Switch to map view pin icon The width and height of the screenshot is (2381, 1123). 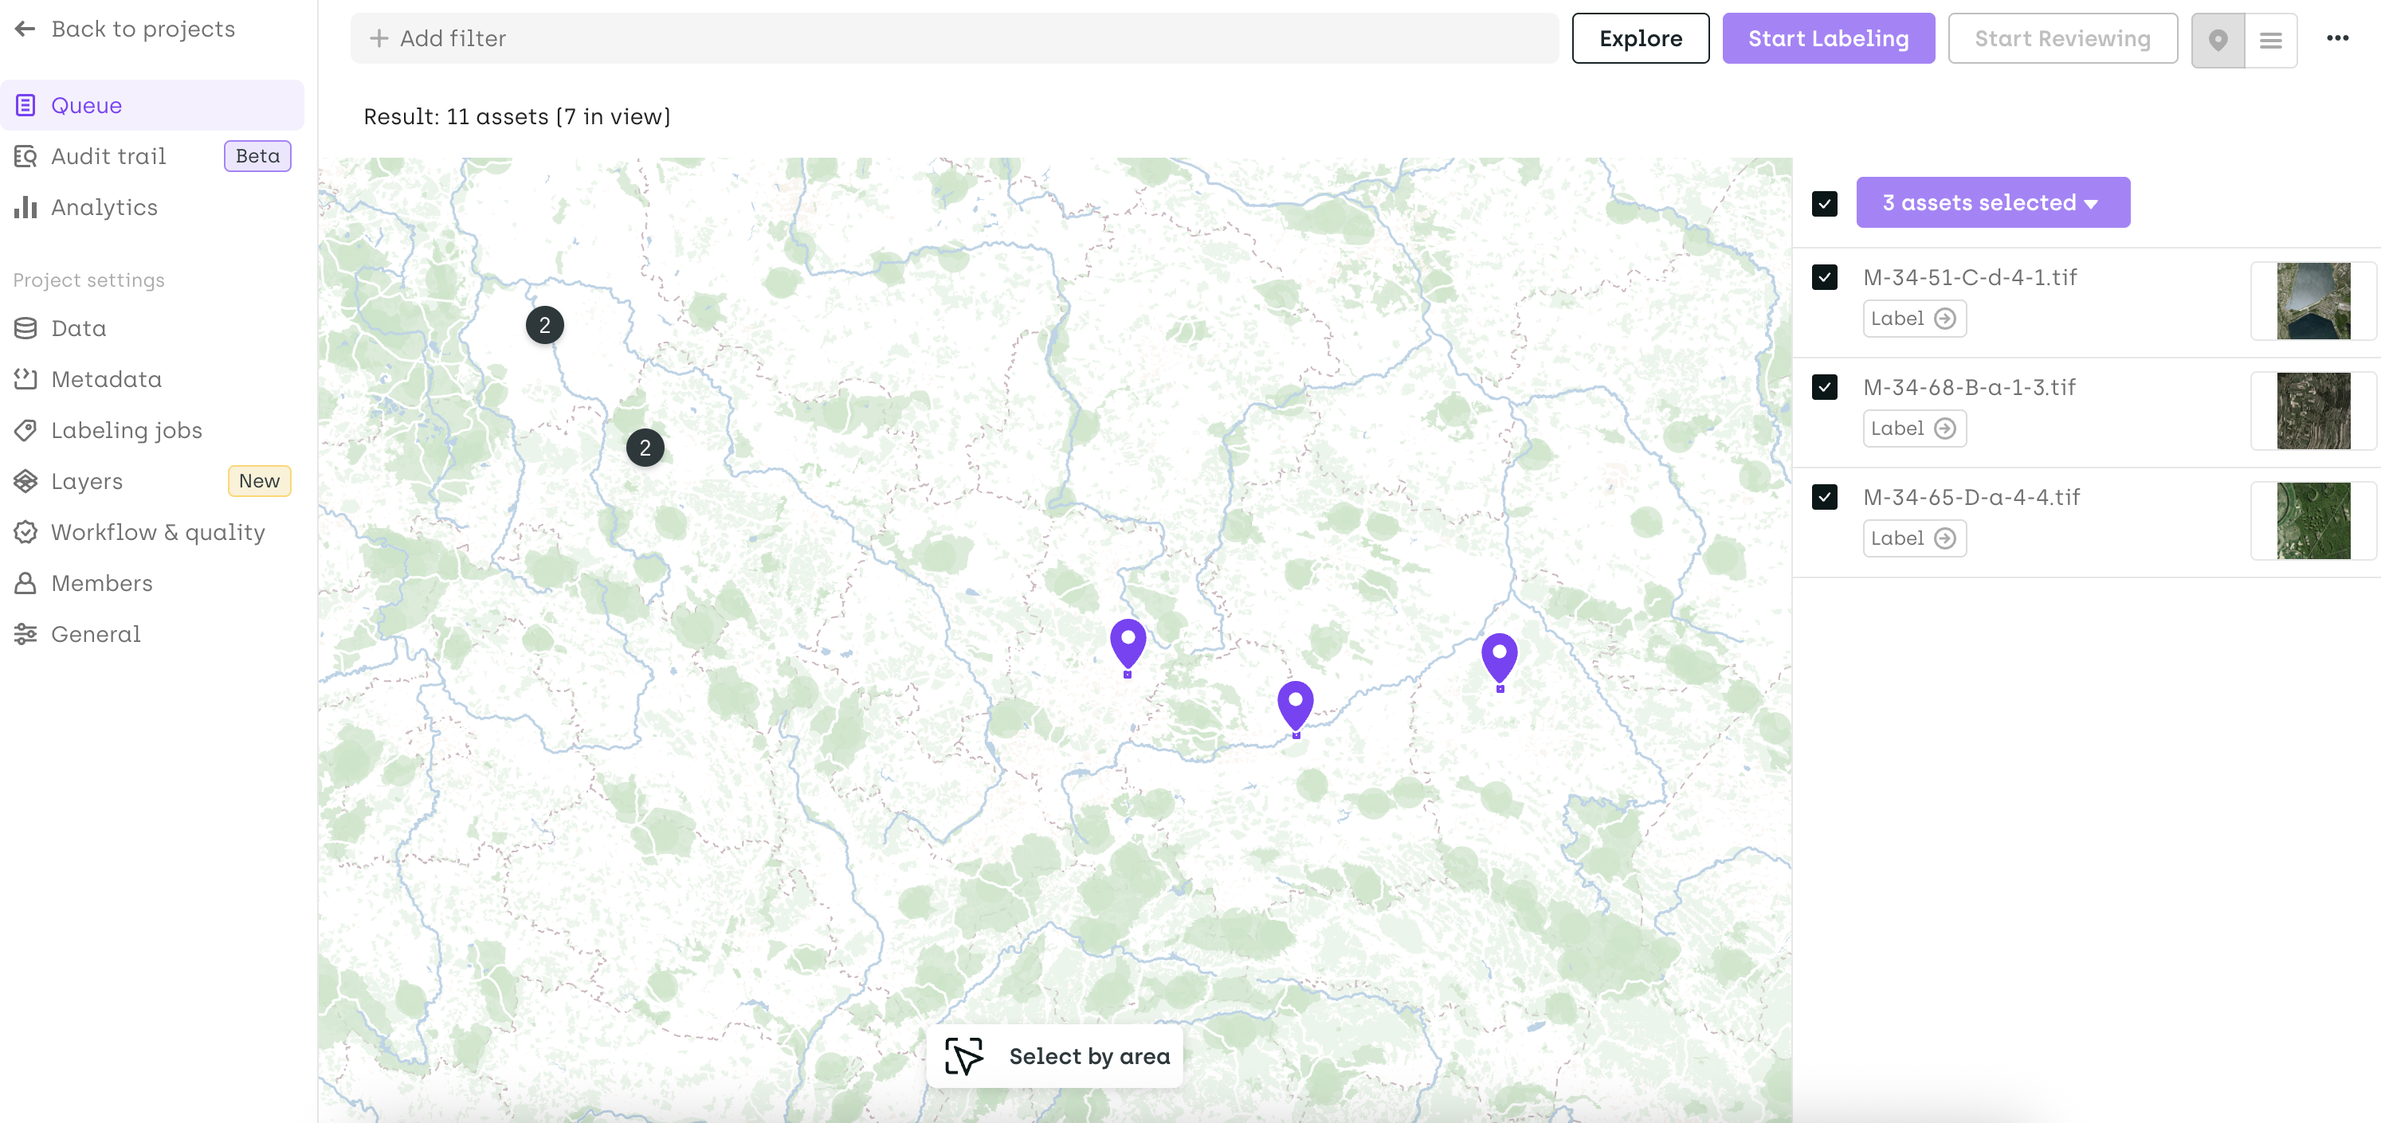(2218, 40)
